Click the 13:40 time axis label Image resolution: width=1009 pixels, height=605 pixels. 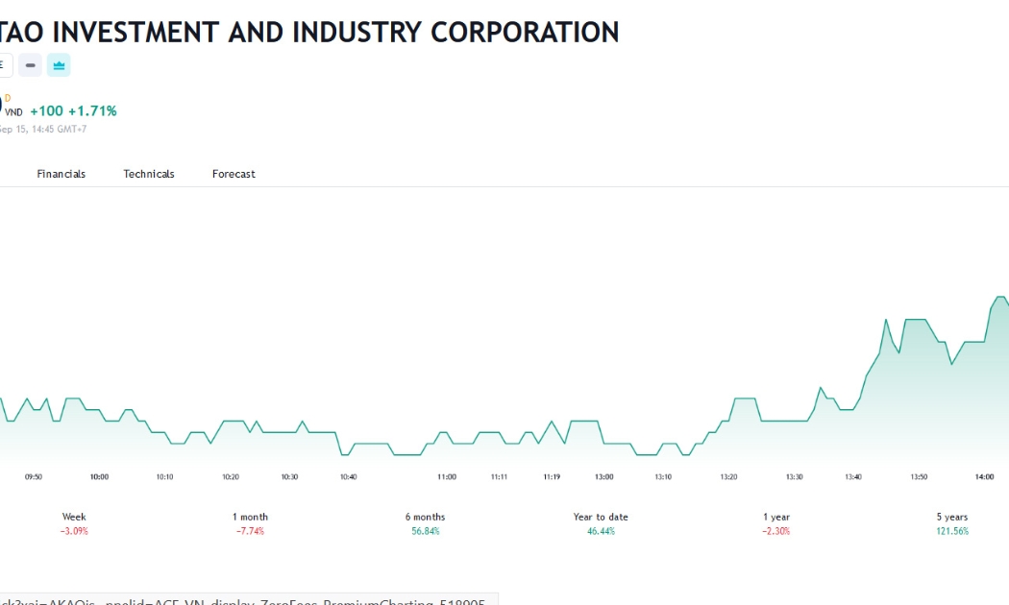[x=853, y=477]
